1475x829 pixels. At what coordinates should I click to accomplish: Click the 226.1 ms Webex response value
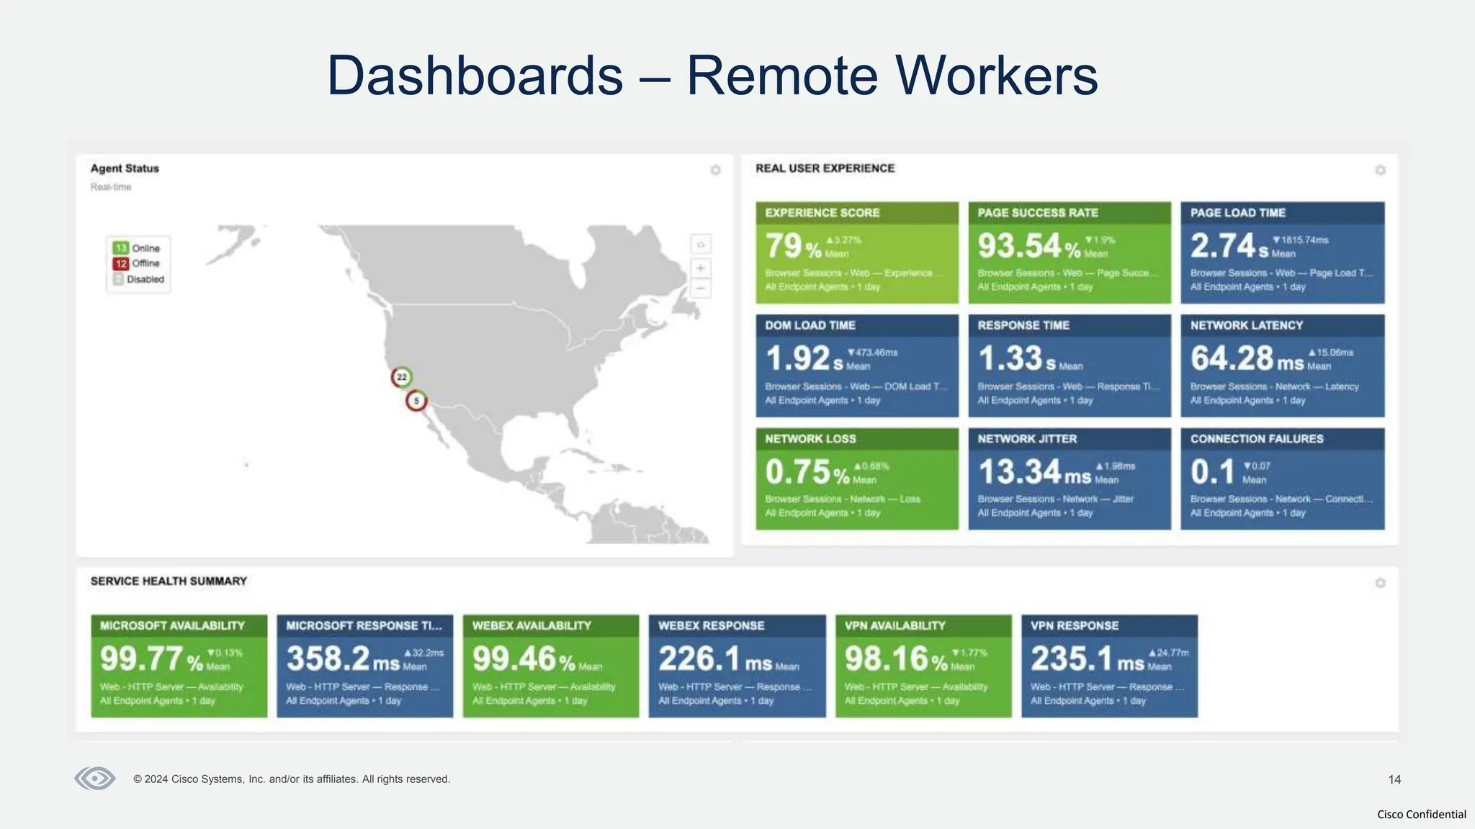point(715,658)
